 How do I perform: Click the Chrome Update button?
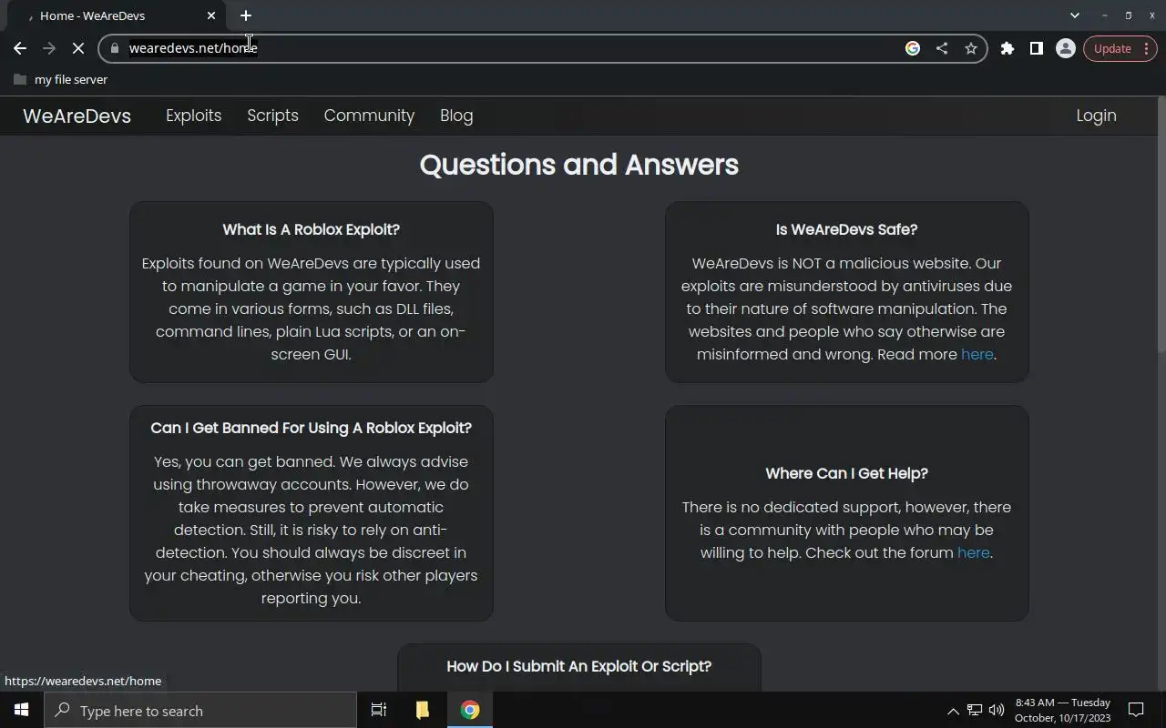point(1120,48)
